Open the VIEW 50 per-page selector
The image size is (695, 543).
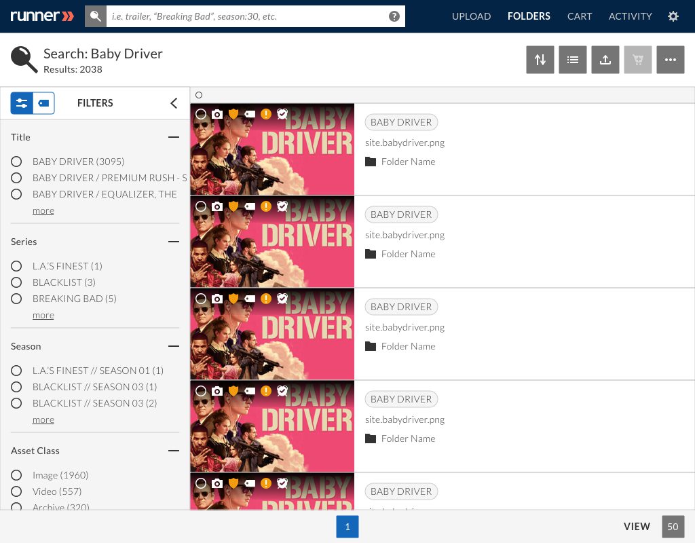coord(673,527)
